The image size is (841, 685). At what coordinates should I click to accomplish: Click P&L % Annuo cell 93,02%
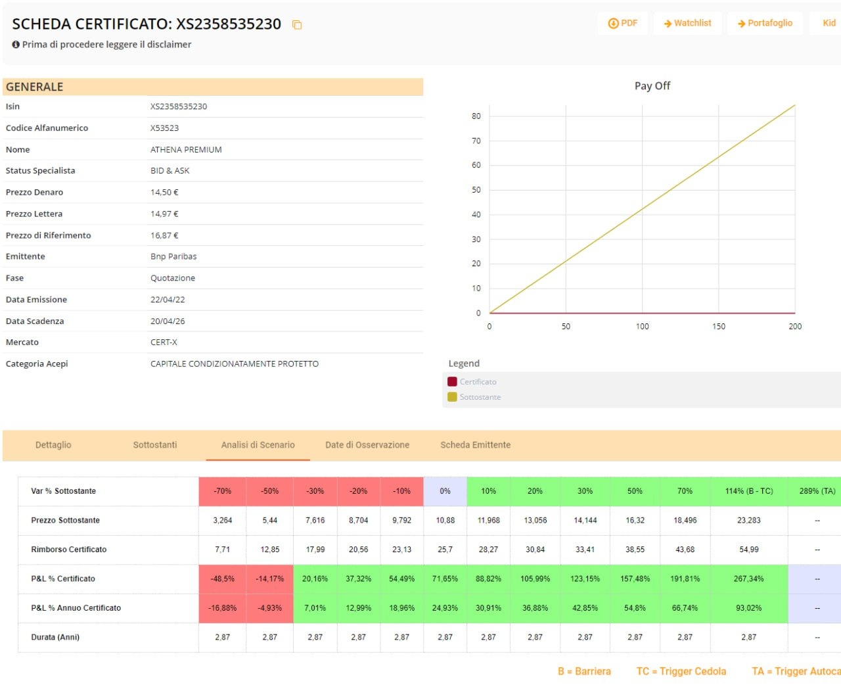pos(749,608)
